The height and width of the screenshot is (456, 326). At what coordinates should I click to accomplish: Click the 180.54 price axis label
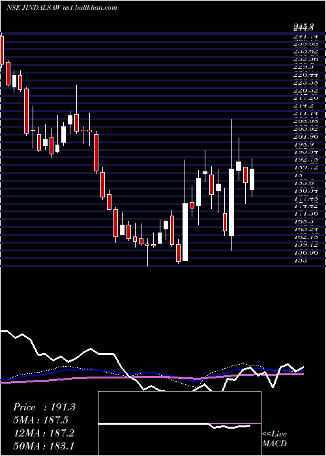[x=305, y=191]
